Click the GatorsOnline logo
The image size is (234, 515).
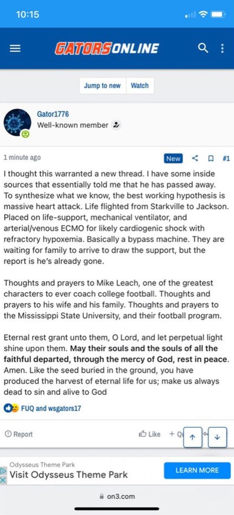pyautogui.click(x=106, y=48)
